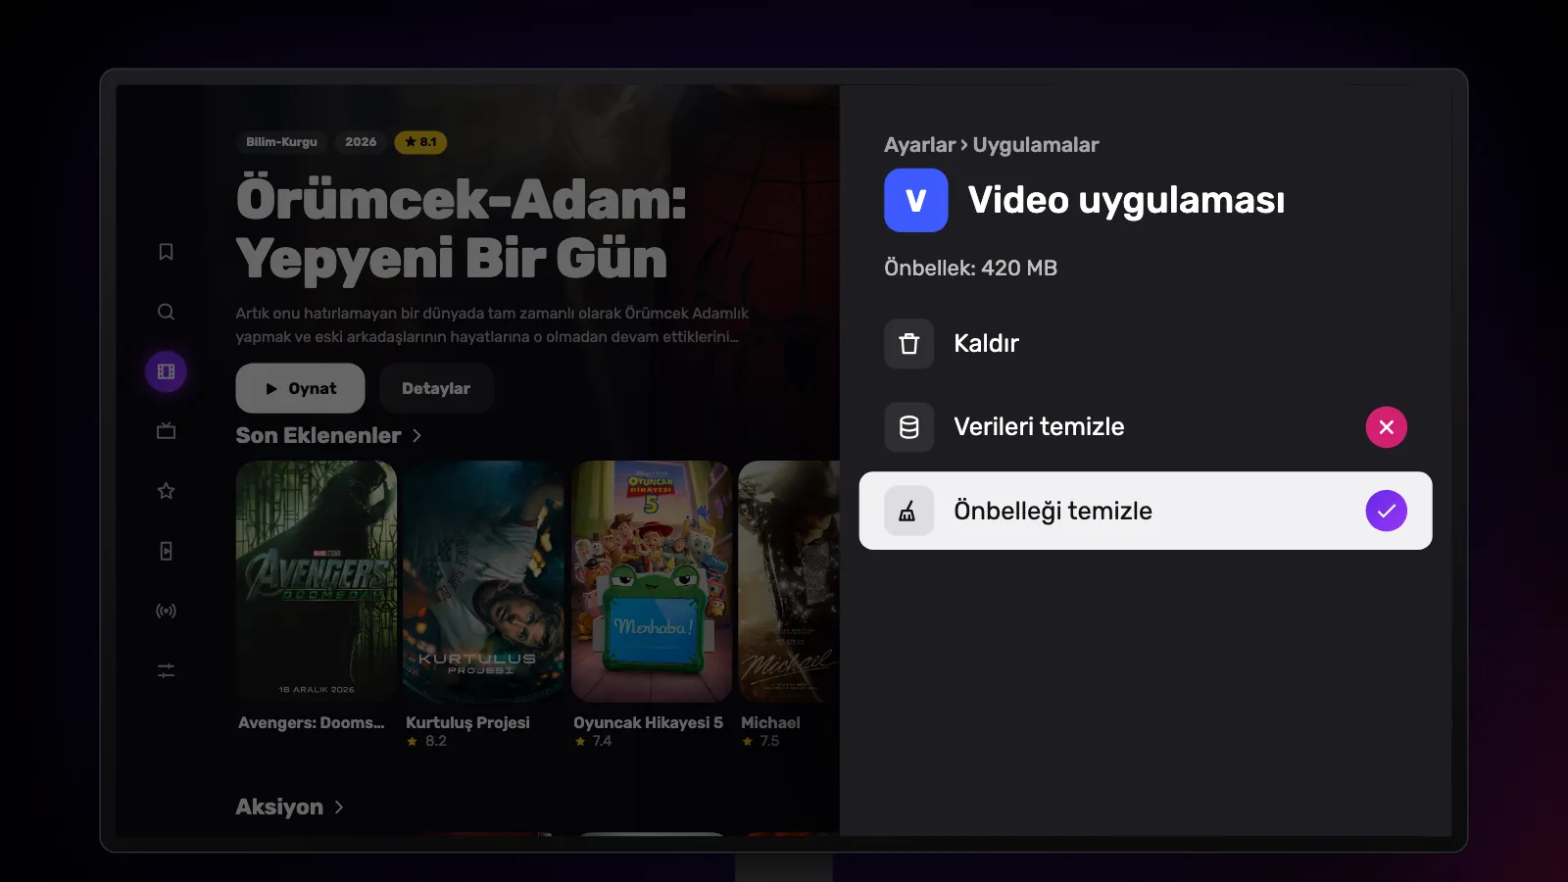This screenshot has height=882, width=1568.
Task: Click broom icon beside Önbelleği temizle
Action: 908,511
